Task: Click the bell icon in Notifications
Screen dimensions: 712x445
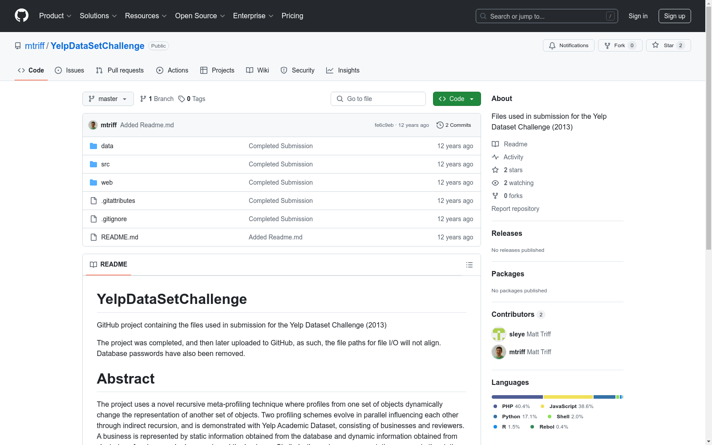Action: pyautogui.click(x=552, y=45)
